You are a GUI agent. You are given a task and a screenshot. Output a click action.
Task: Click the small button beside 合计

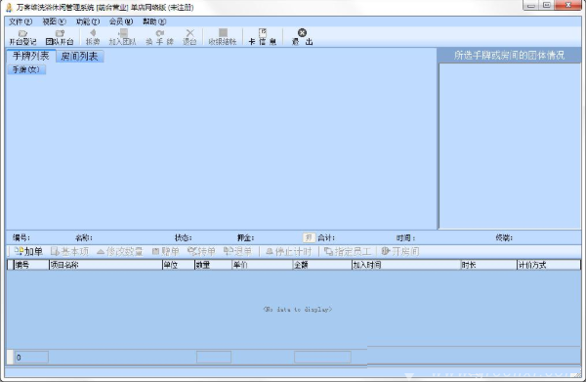point(309,237)
